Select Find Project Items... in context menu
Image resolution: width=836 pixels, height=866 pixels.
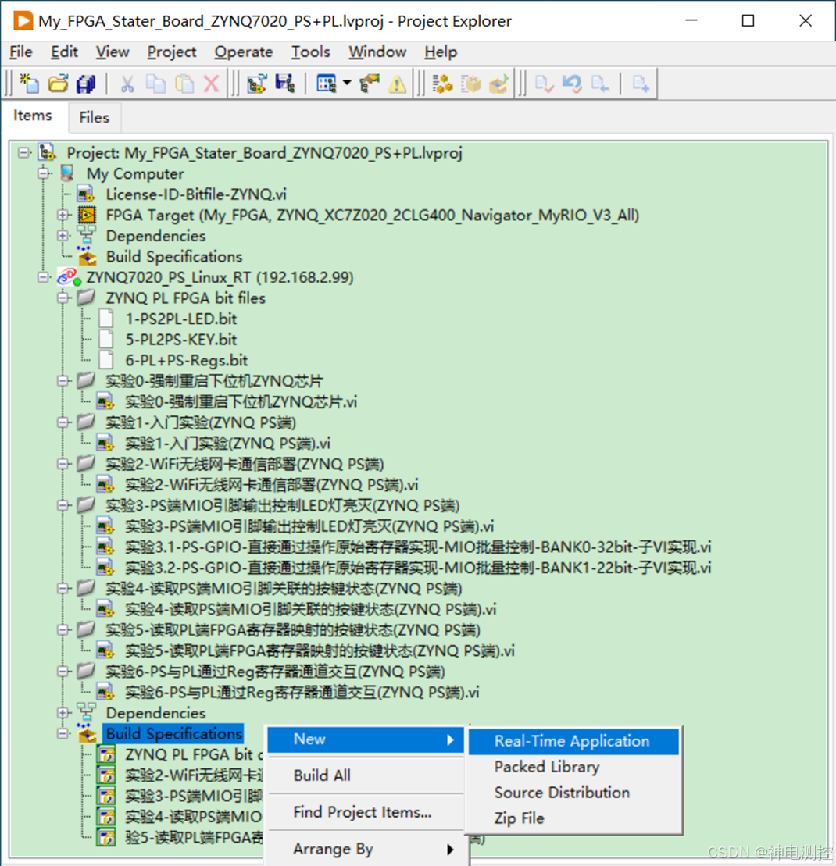pyautogui.click(x=365, y=812)
